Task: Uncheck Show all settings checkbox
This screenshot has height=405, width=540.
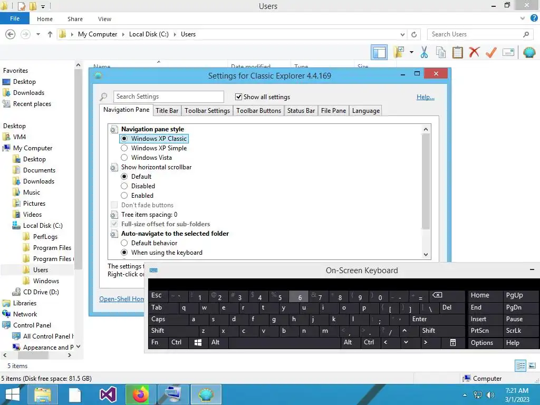Action: 238,97
